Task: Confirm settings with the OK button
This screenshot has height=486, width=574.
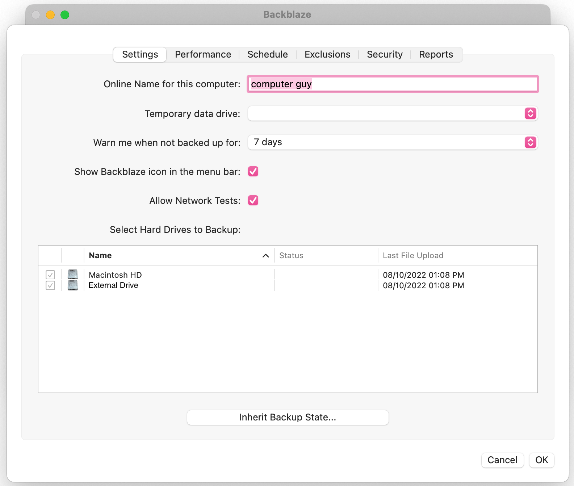Action: pos(542,460)
